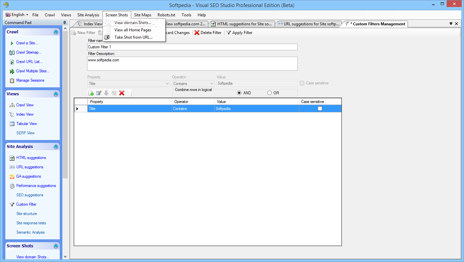
Task: Click the Index View icon in Command Pad
Action: 12,114
